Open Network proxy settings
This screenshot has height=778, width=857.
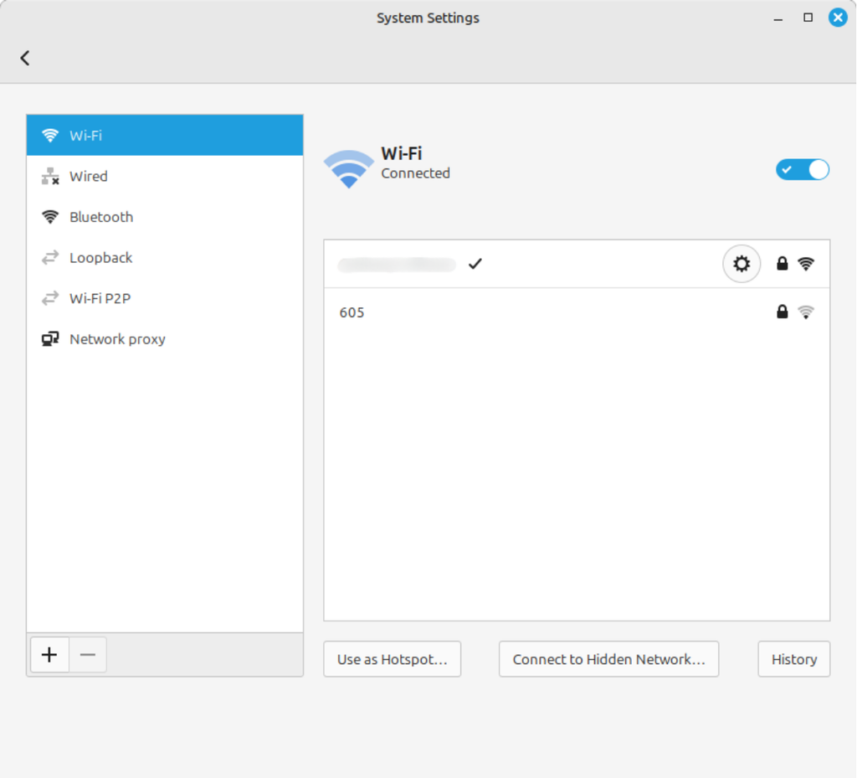click(165, 339)
